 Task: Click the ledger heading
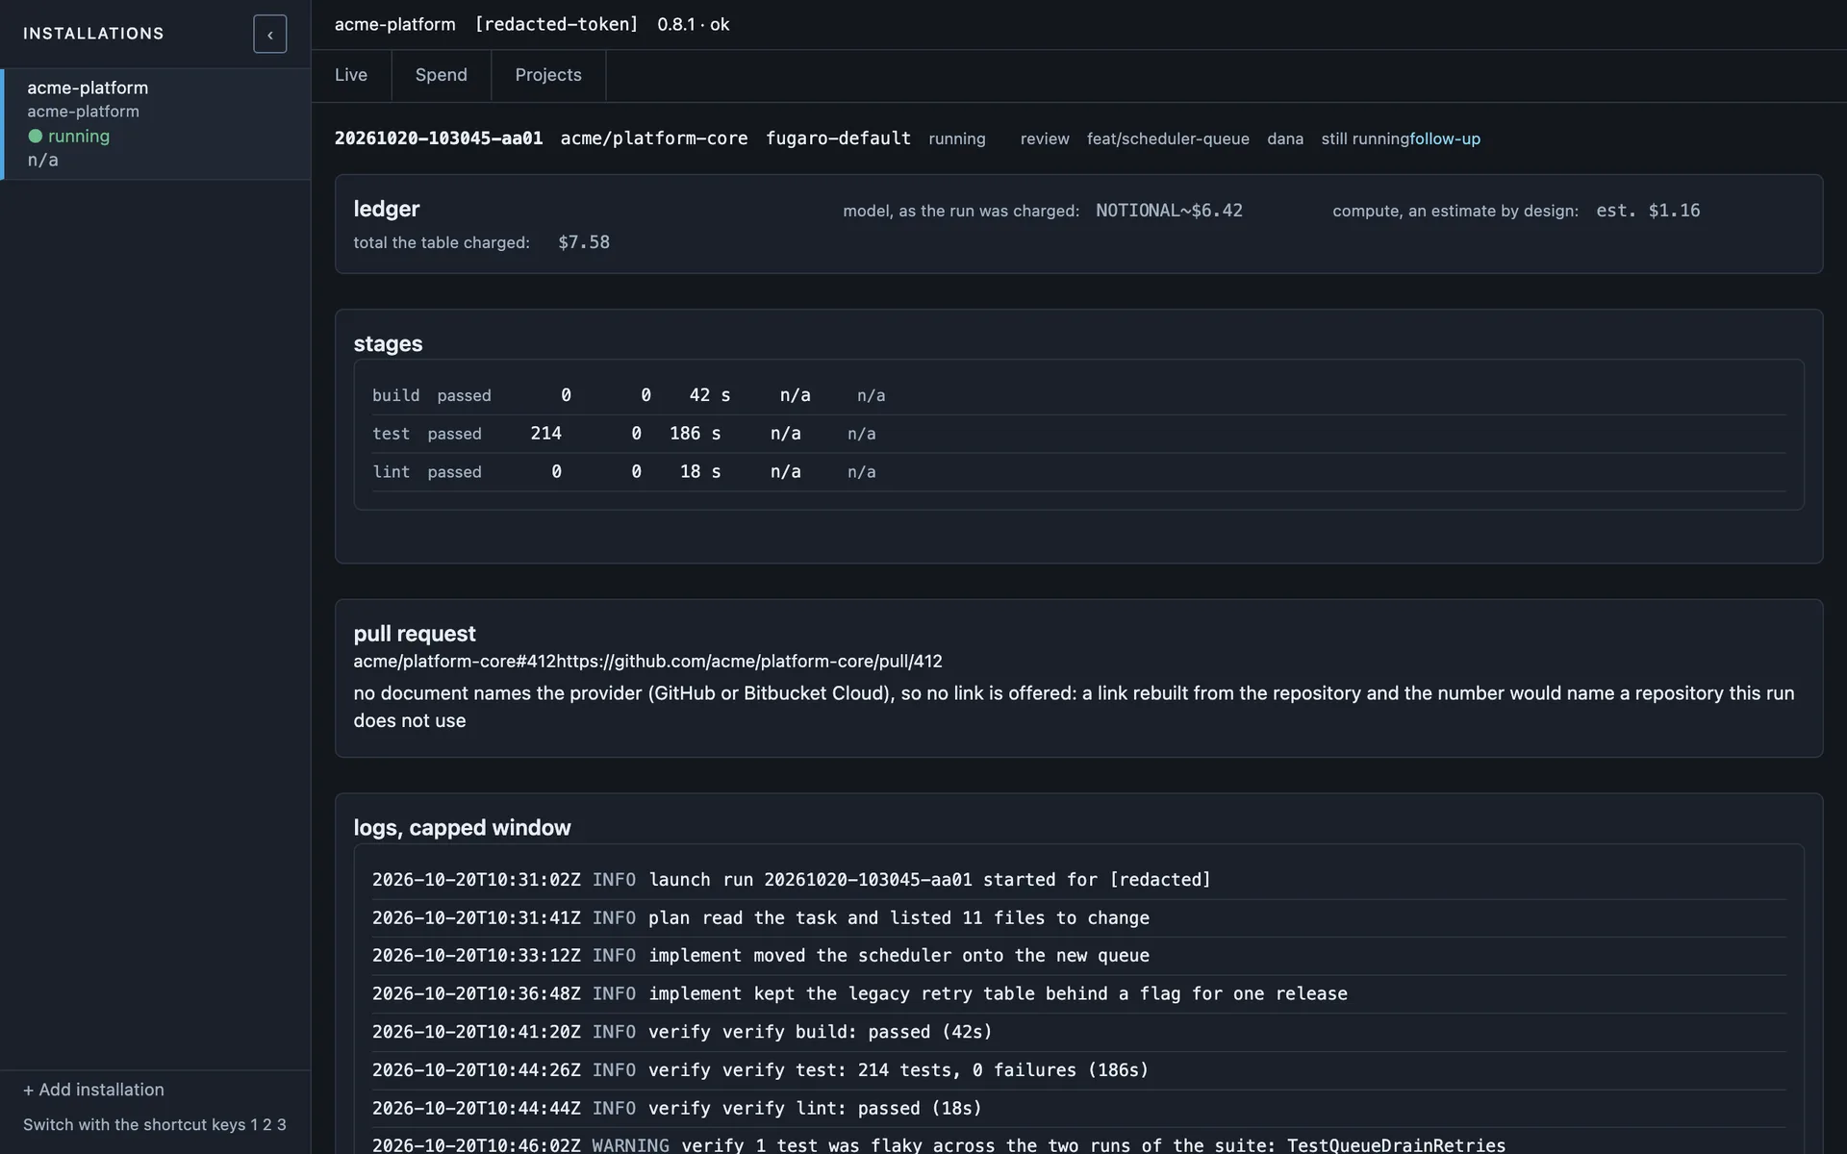(x=387, y=209)
